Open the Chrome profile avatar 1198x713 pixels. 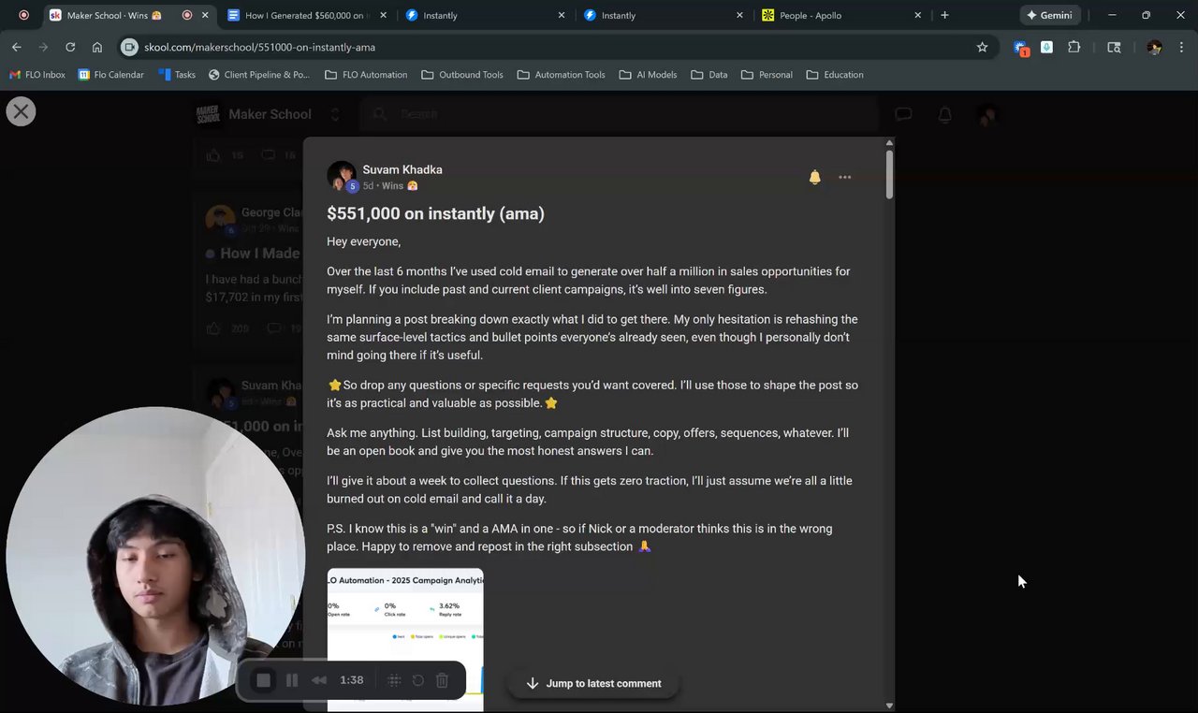(1154, 47)
